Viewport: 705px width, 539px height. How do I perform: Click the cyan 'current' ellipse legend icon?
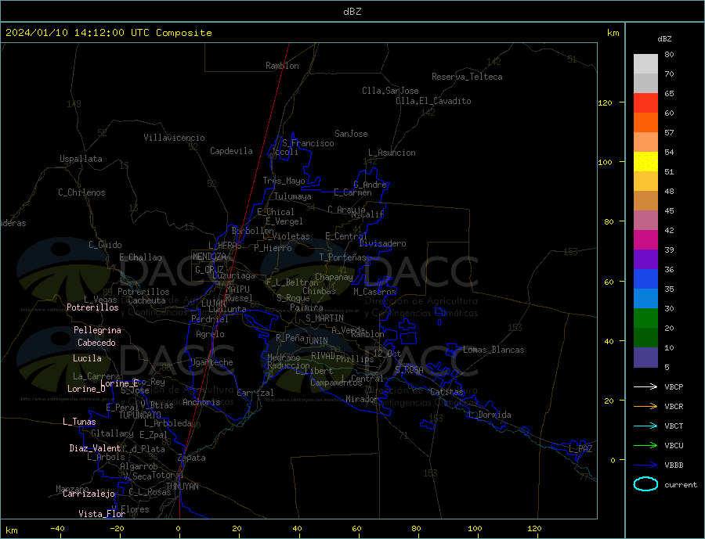coord(645,484)
